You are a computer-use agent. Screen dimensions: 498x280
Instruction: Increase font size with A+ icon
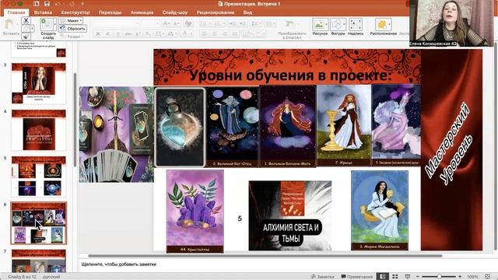coord(166,23)
